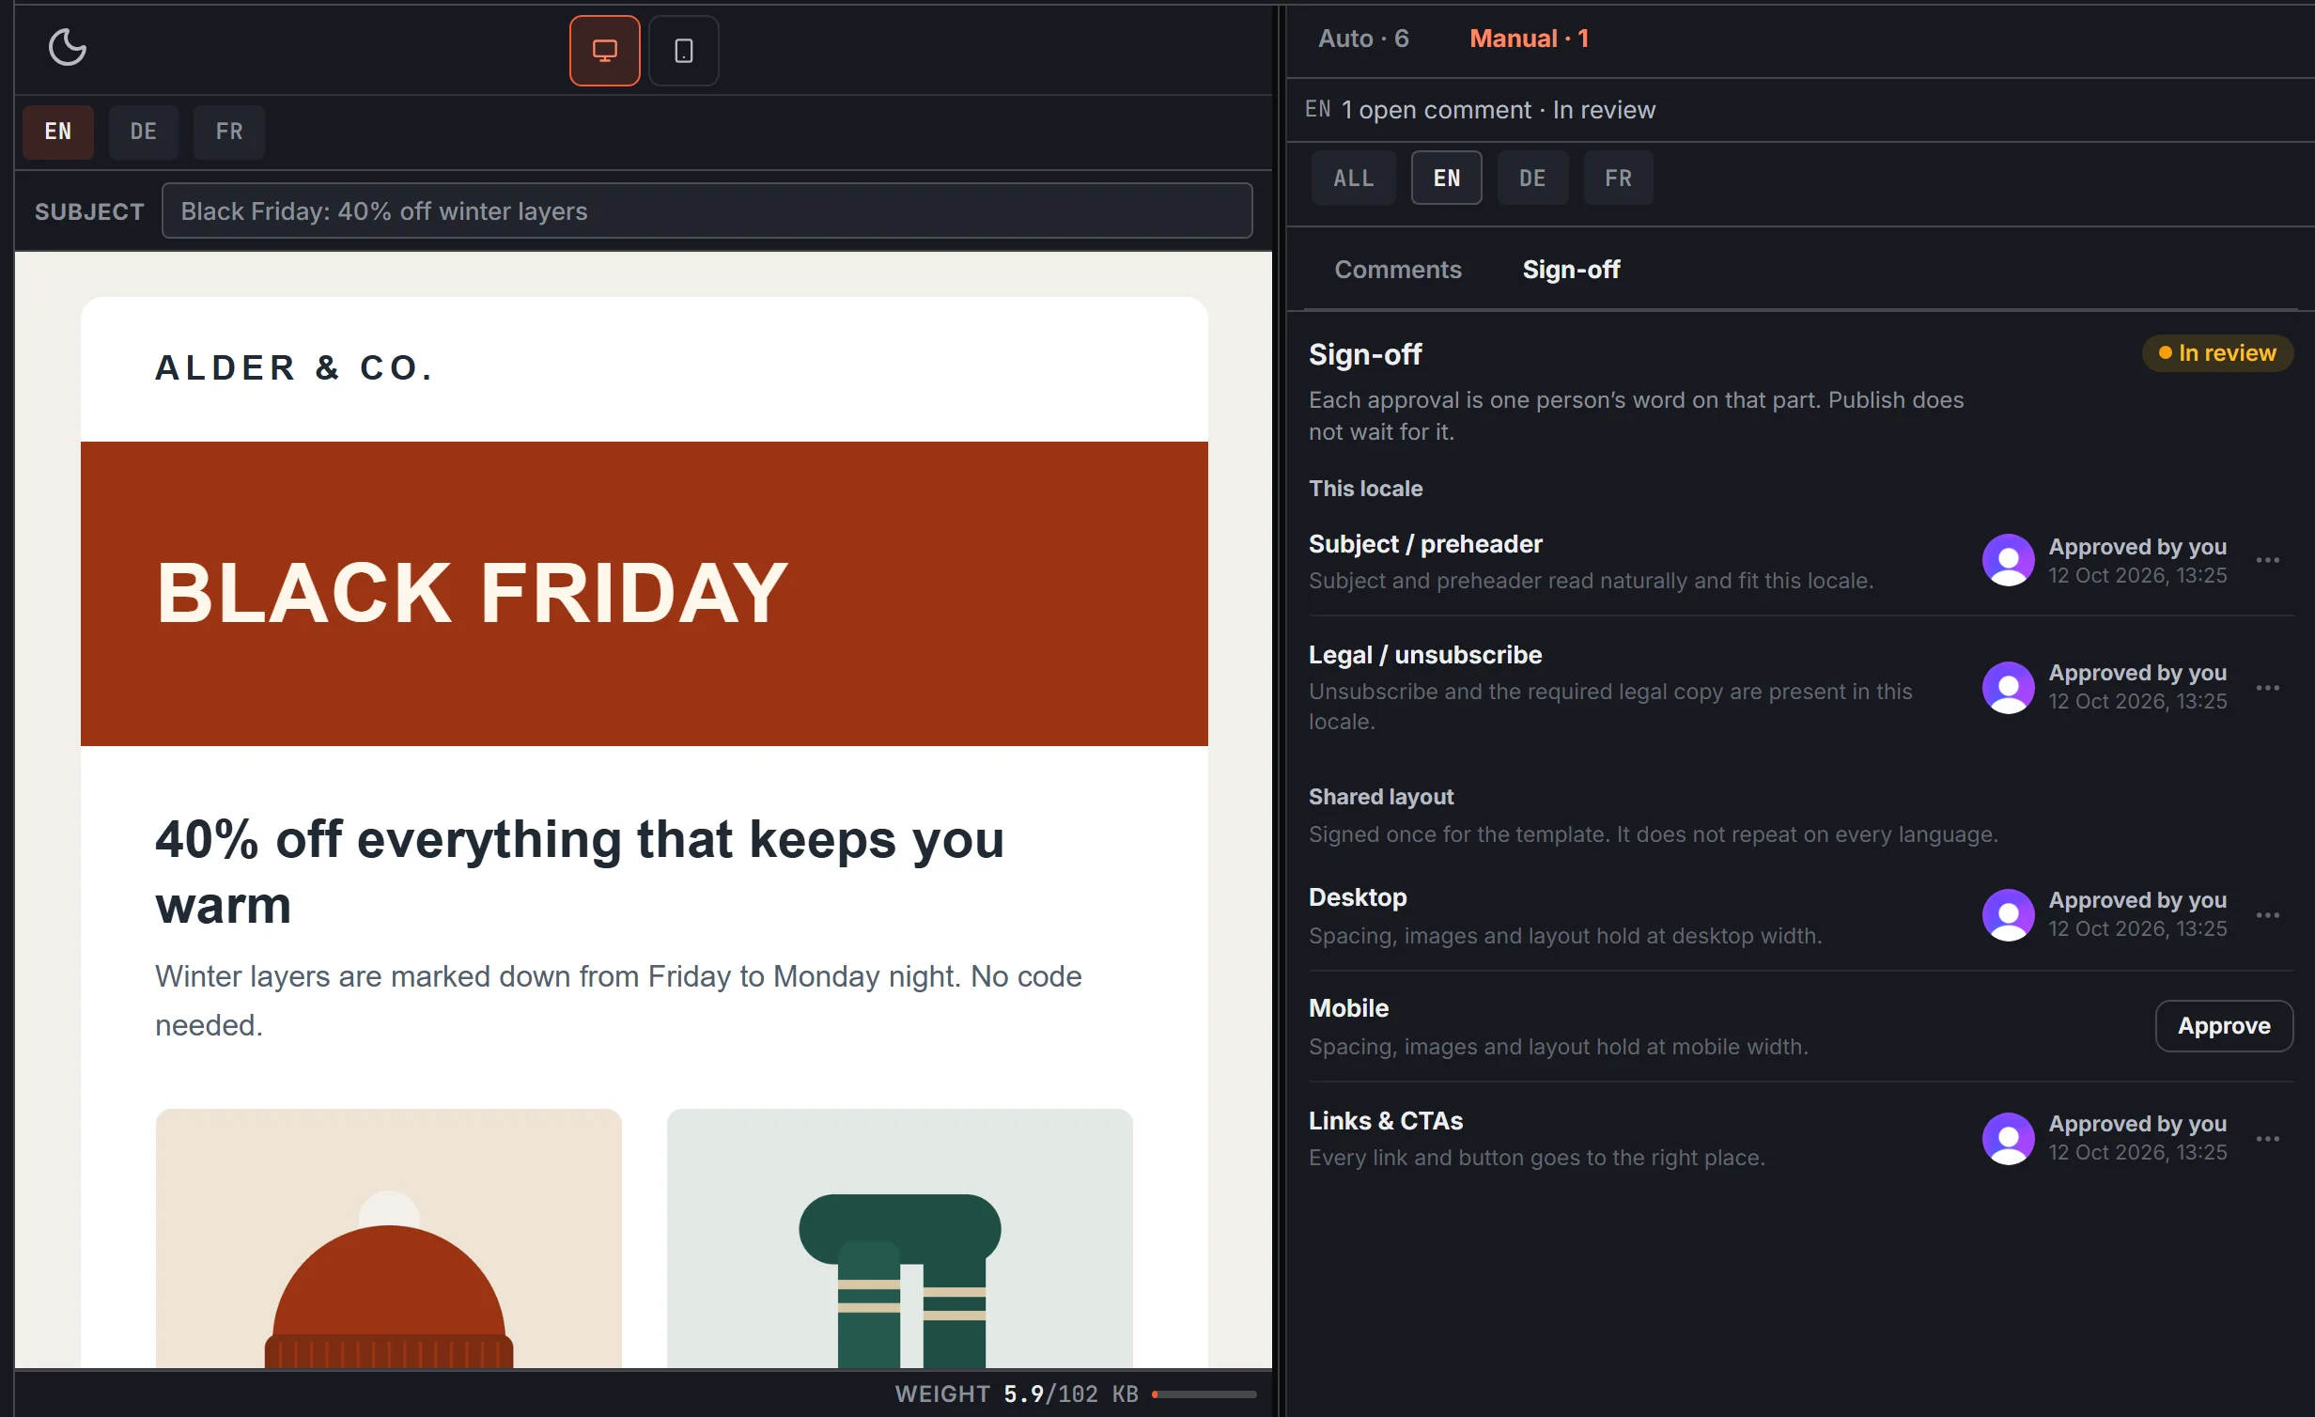Viewport: 2315px width, 1417px height.
Task: Switch to the Sign-off tab
Action: [1571, 270]
